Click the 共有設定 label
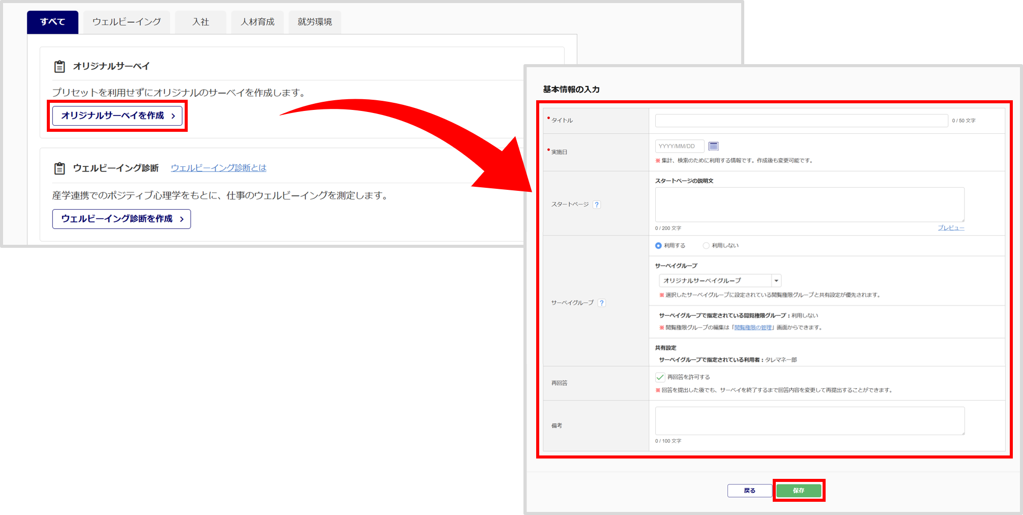This screenshot has height=515, width=1023. point(665,348)
